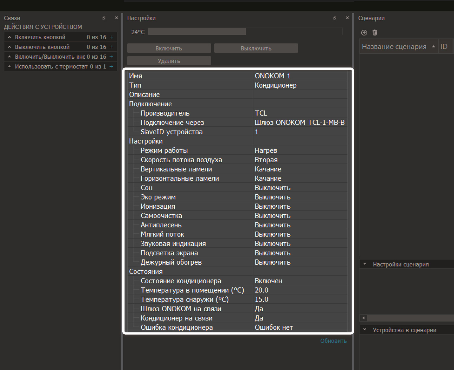This screenshot has height=370, width=454.
Task: Click the 'Обновить' link
Action: [x=333, y=341]
